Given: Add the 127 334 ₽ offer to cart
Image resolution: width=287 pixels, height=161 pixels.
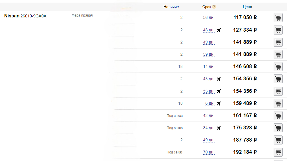Looking at the screenshot, I should (x=278, y=30).
